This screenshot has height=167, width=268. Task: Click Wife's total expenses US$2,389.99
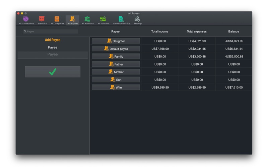tap(197, 88)
